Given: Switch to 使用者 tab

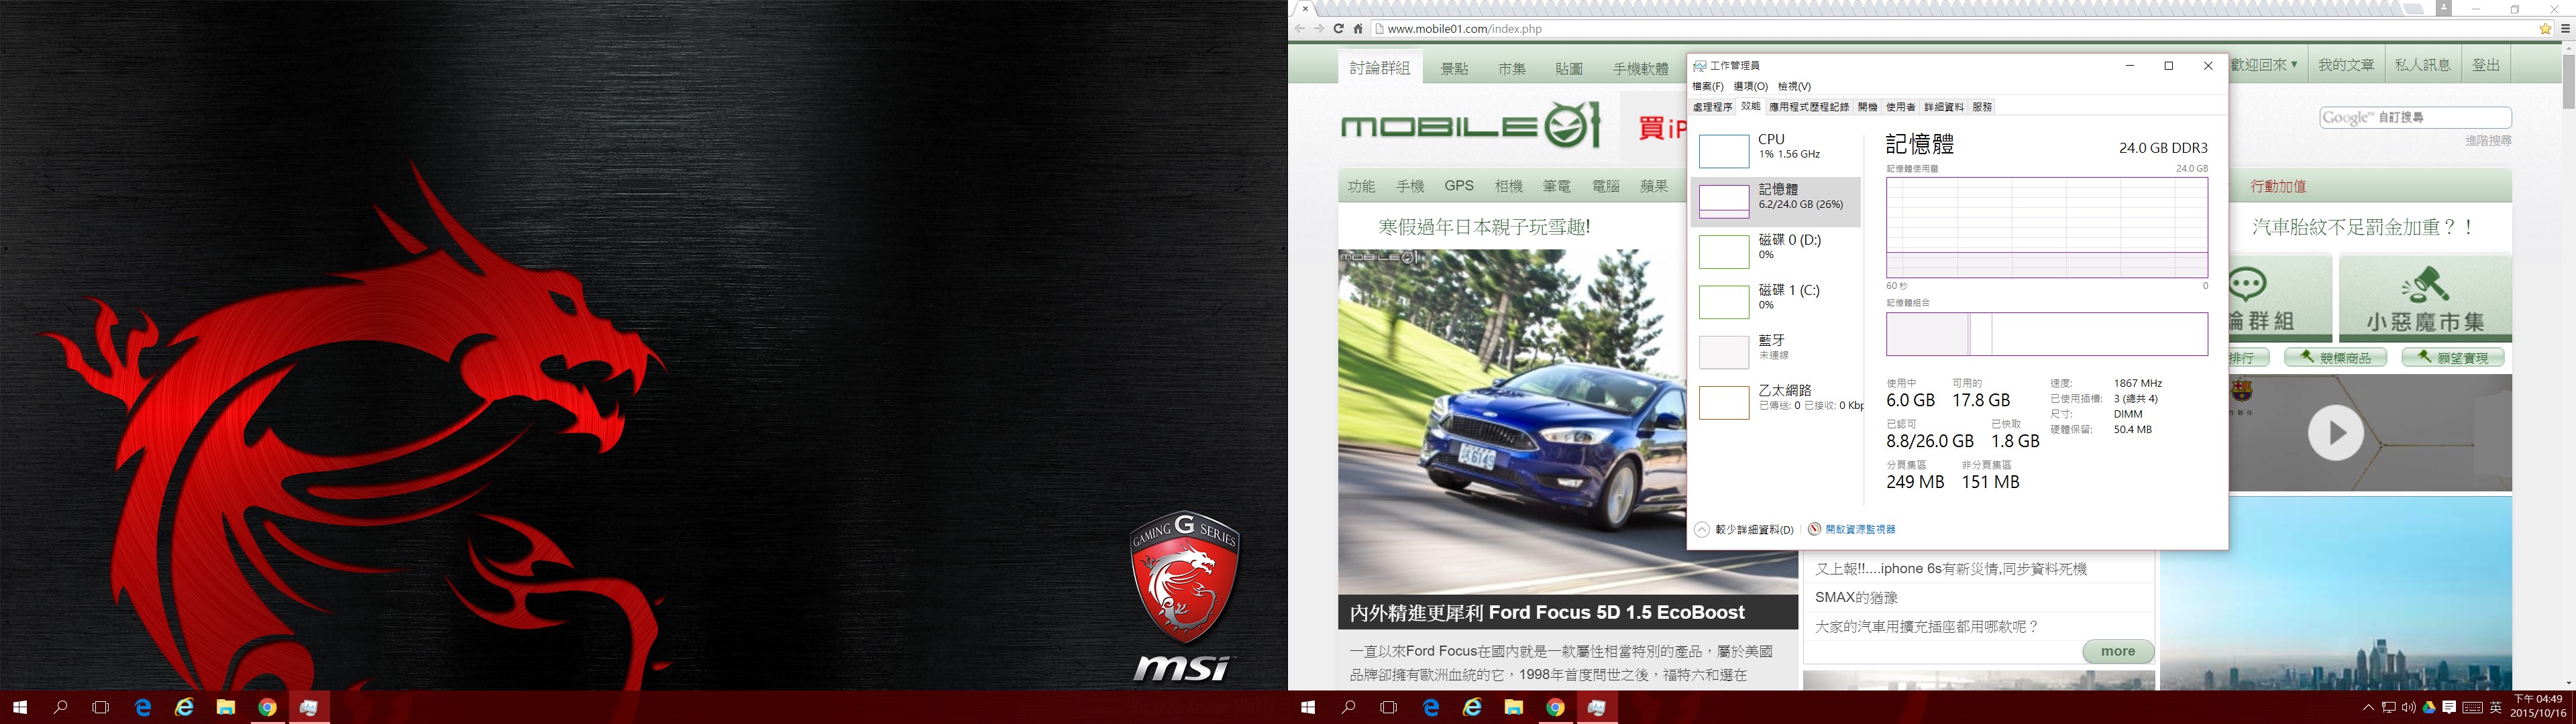Looking at the screenshot, I should click(1900, 107).
